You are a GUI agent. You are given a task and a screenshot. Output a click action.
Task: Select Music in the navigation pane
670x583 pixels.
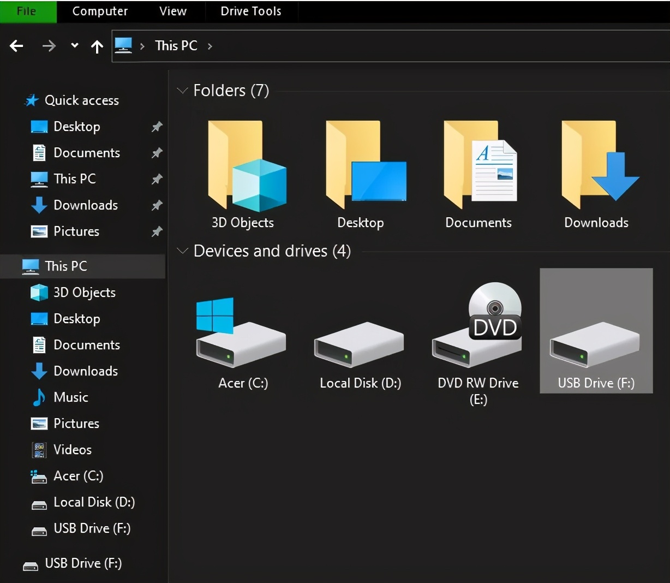coord(70,397)
